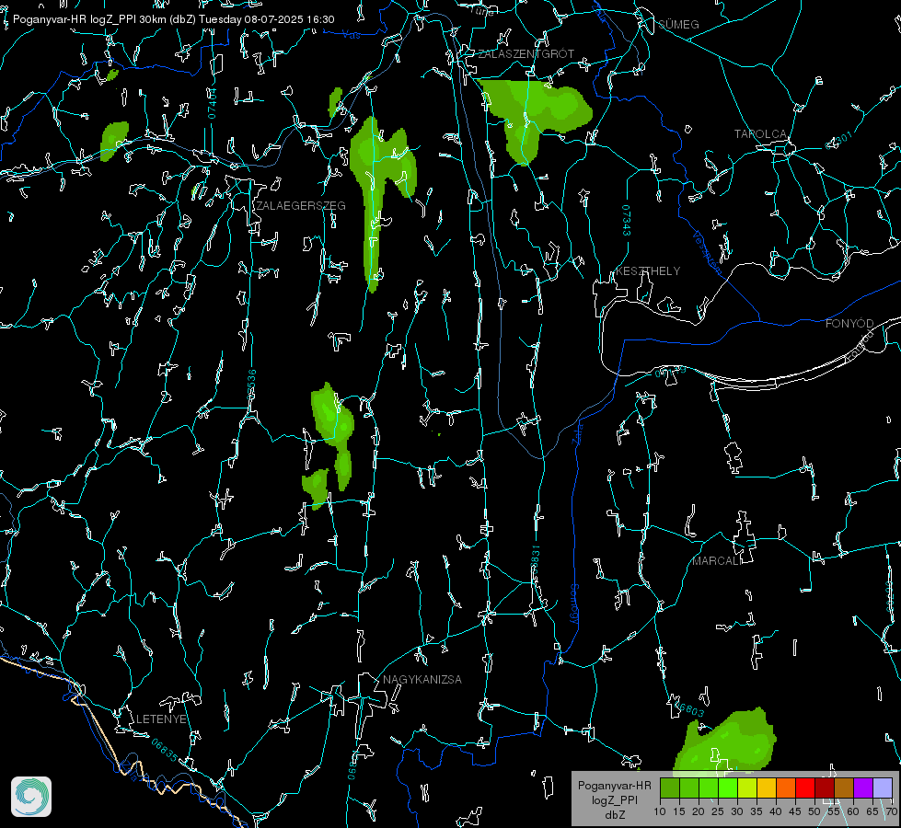Screen dimensions: 901x828
Task: Click the road number 07404 label
Action: tap(213, 103)
